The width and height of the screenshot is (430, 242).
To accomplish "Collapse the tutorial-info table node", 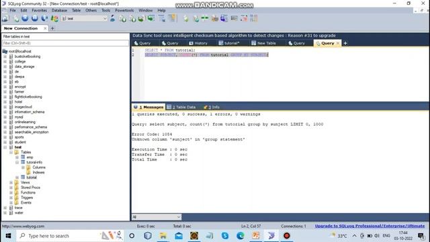I will coord(17,163).
